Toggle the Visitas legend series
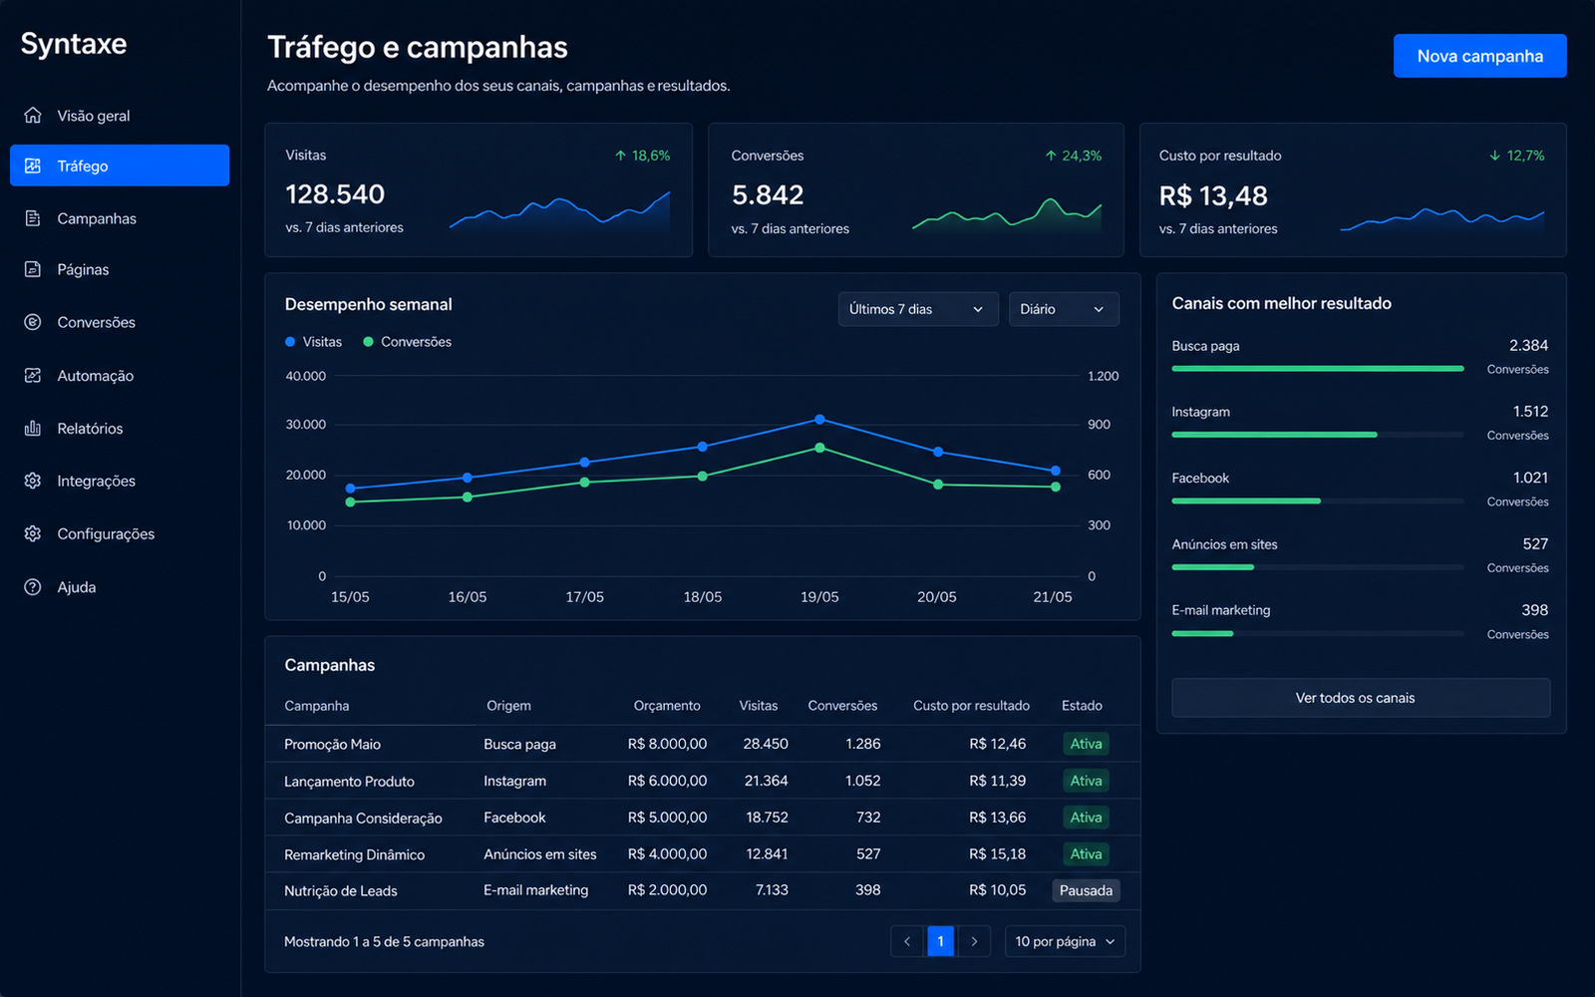This screenshot has width=1595, height=997. [313, 342]
